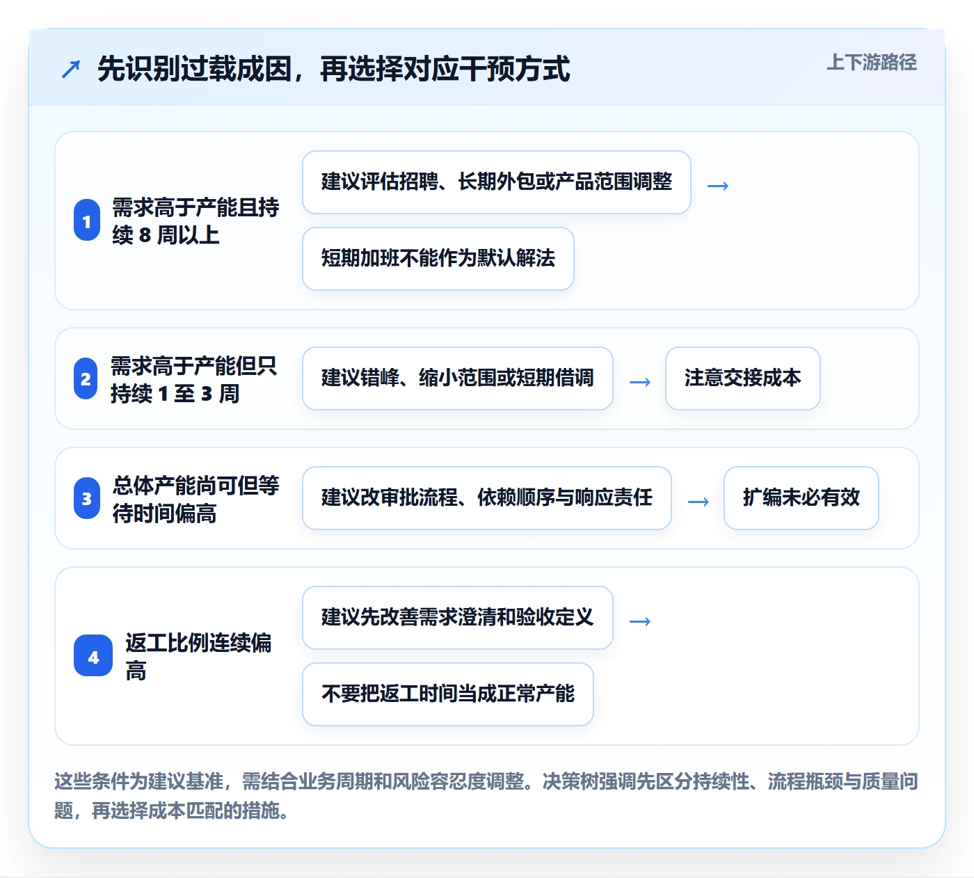The width and height of the screenshot is (974, 878).
Task: Click the 上下游路径 label in the header
Action: coord(871,63)
